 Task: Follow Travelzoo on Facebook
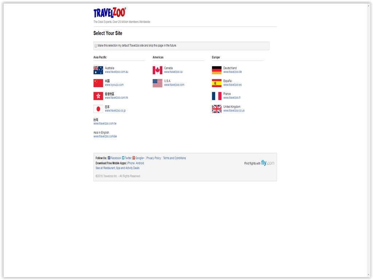click(x=115, y=158)
